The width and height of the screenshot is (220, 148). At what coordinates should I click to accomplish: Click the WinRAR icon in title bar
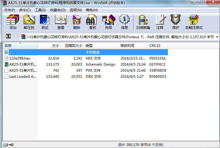4,3
